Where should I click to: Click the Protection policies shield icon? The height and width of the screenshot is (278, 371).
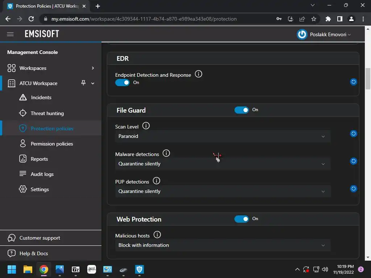23,129
